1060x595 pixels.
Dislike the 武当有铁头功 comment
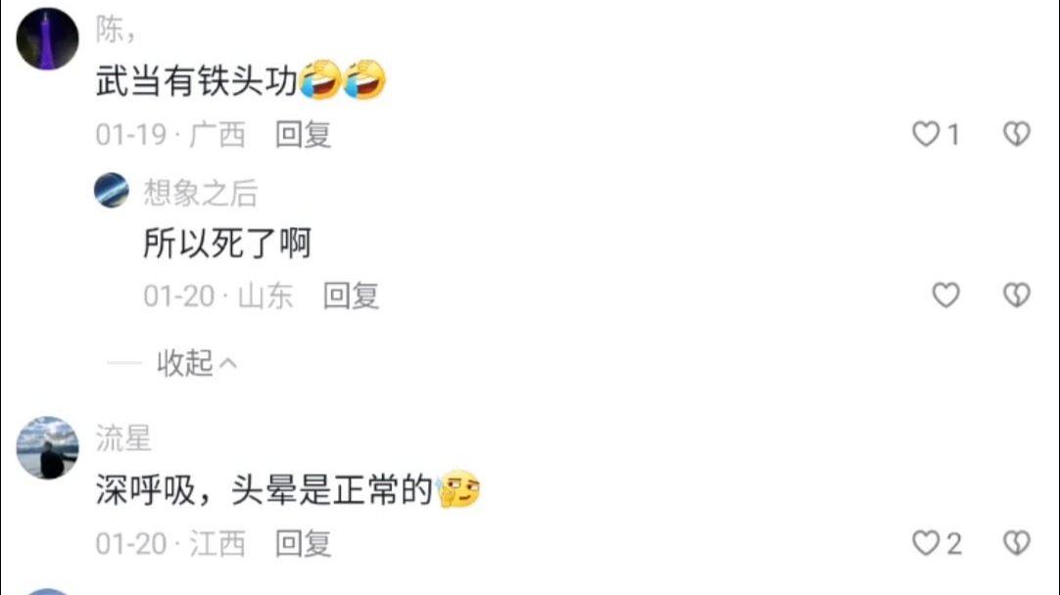(x=1016, y=134)
